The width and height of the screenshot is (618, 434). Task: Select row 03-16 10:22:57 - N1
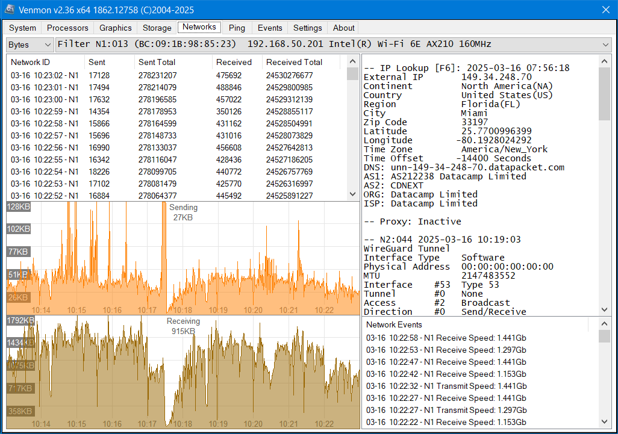[176, 135]
